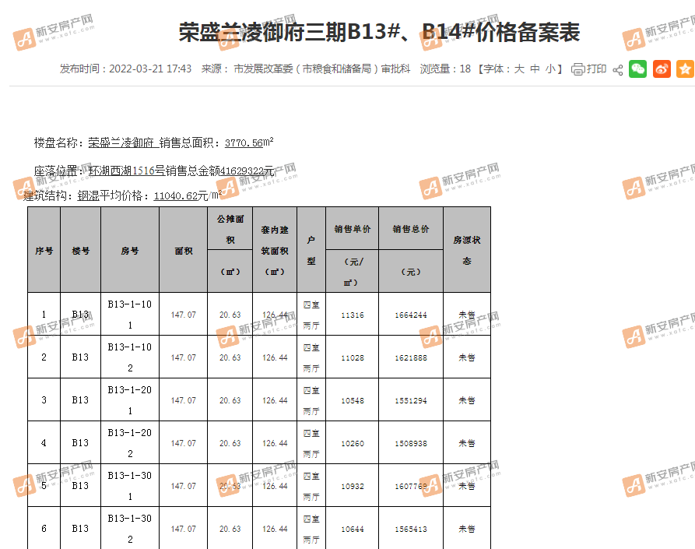Click serial number 6 in the table

tap(44, 529)
